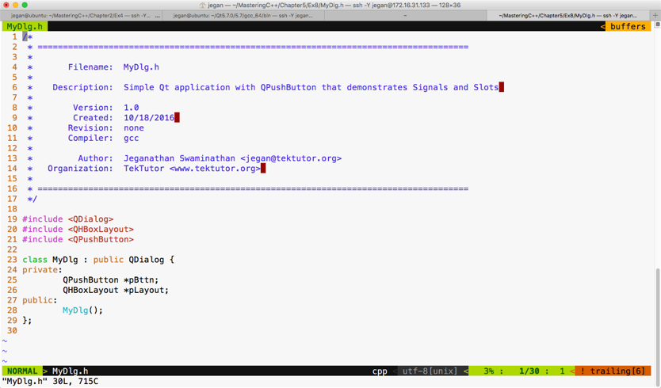661x388 pixels.
Task: Click the cursor at line 1 comment start
Action: 25,36
